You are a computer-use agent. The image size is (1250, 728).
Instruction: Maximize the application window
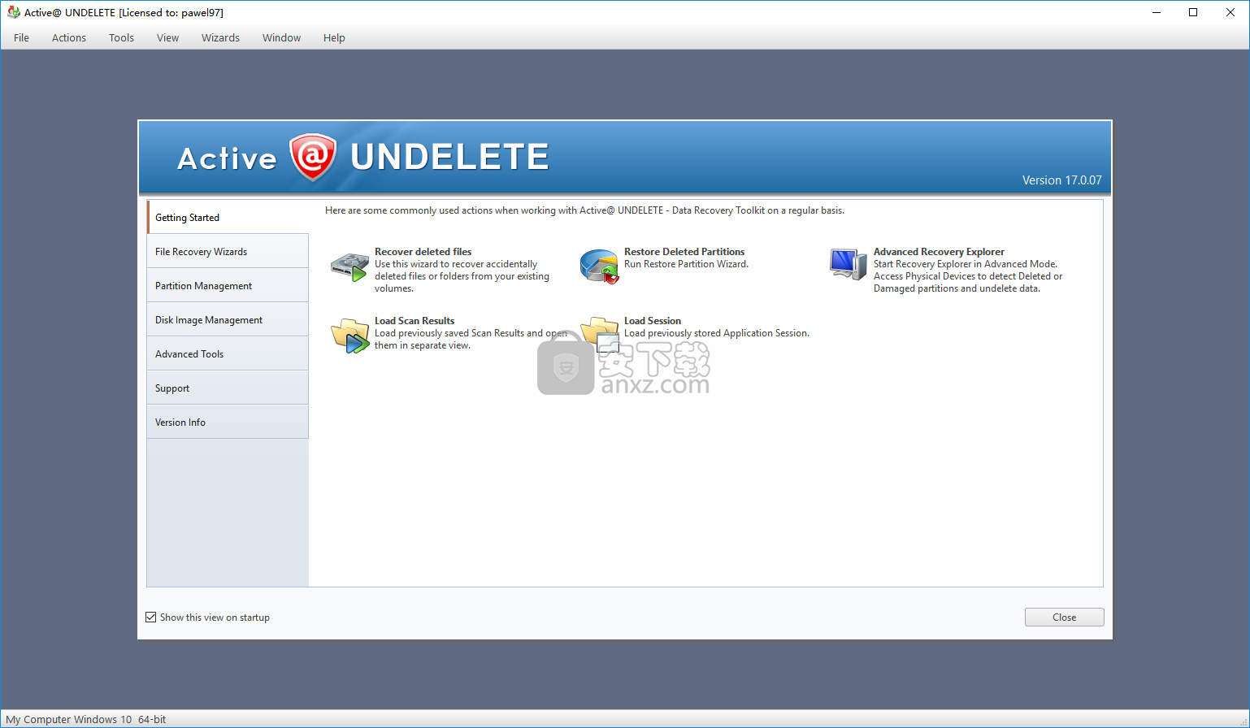click(x=1193, y=12)
